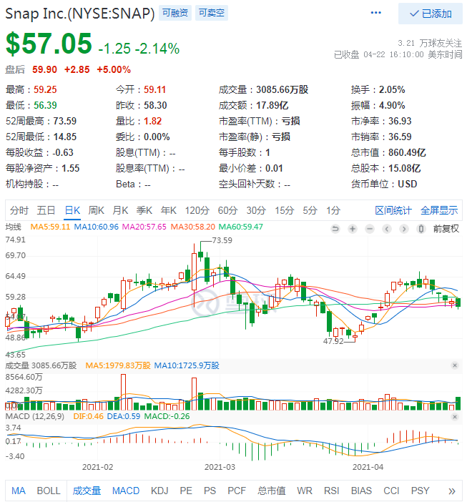467x502 pixels.
Task: Select the 月K chart tab
Action: tap(120, 210)
